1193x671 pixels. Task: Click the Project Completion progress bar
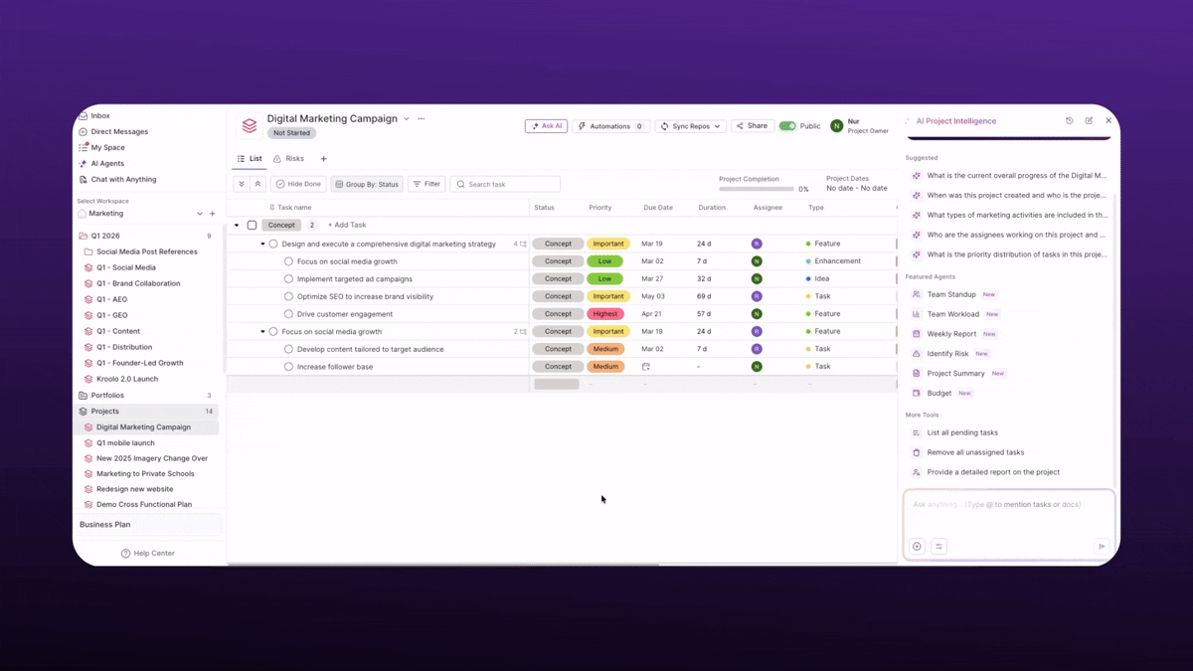[x=756, y=189]
